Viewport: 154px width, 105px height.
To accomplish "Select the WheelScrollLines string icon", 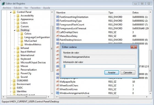I will pyautogui.click(x=57, y=89).
